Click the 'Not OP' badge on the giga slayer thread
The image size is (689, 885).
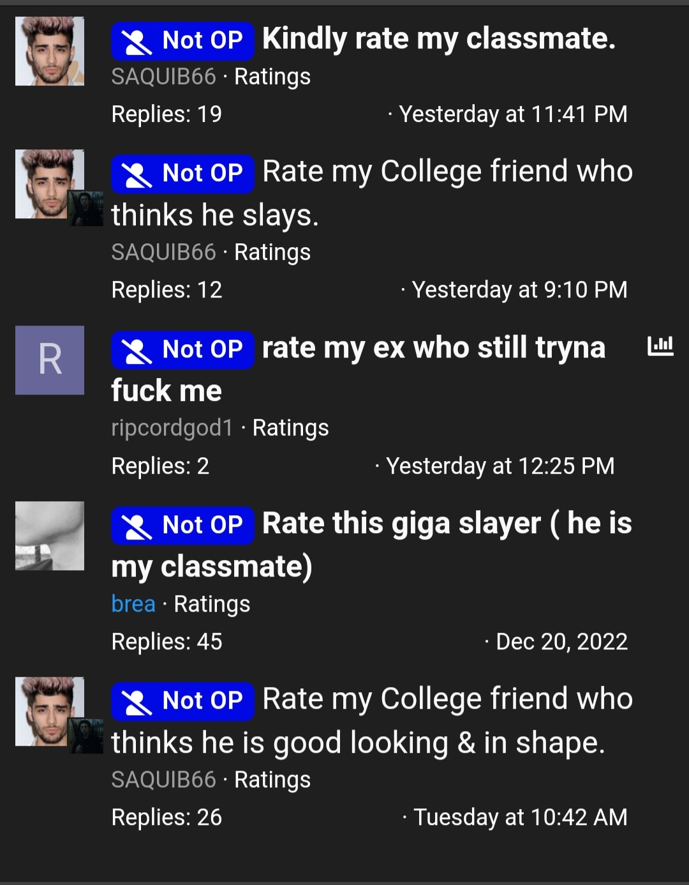coord(182,525)
